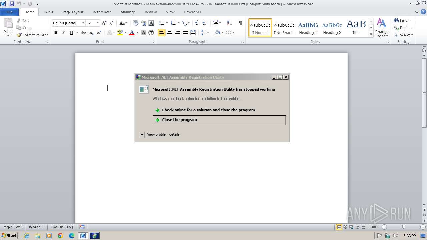Click the Multilevel List icon

tap(184, 23)
